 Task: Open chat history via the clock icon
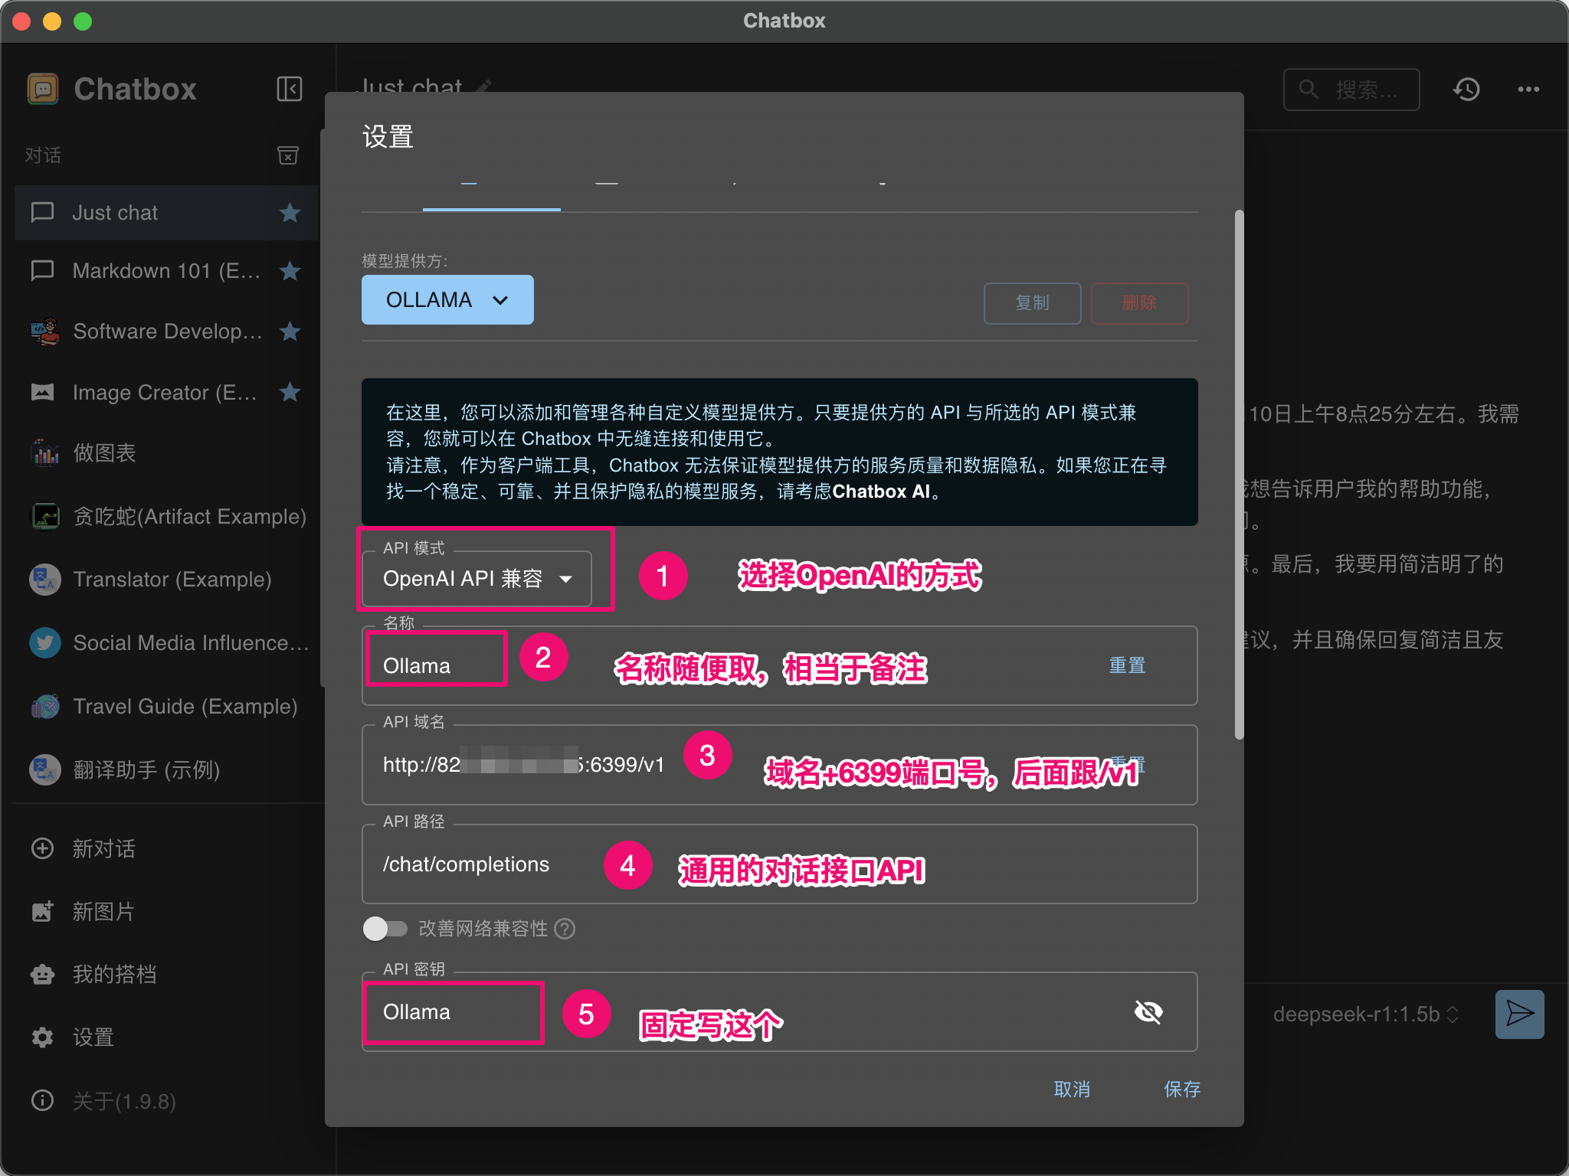pyautogui.click(x=1466, y=90)
